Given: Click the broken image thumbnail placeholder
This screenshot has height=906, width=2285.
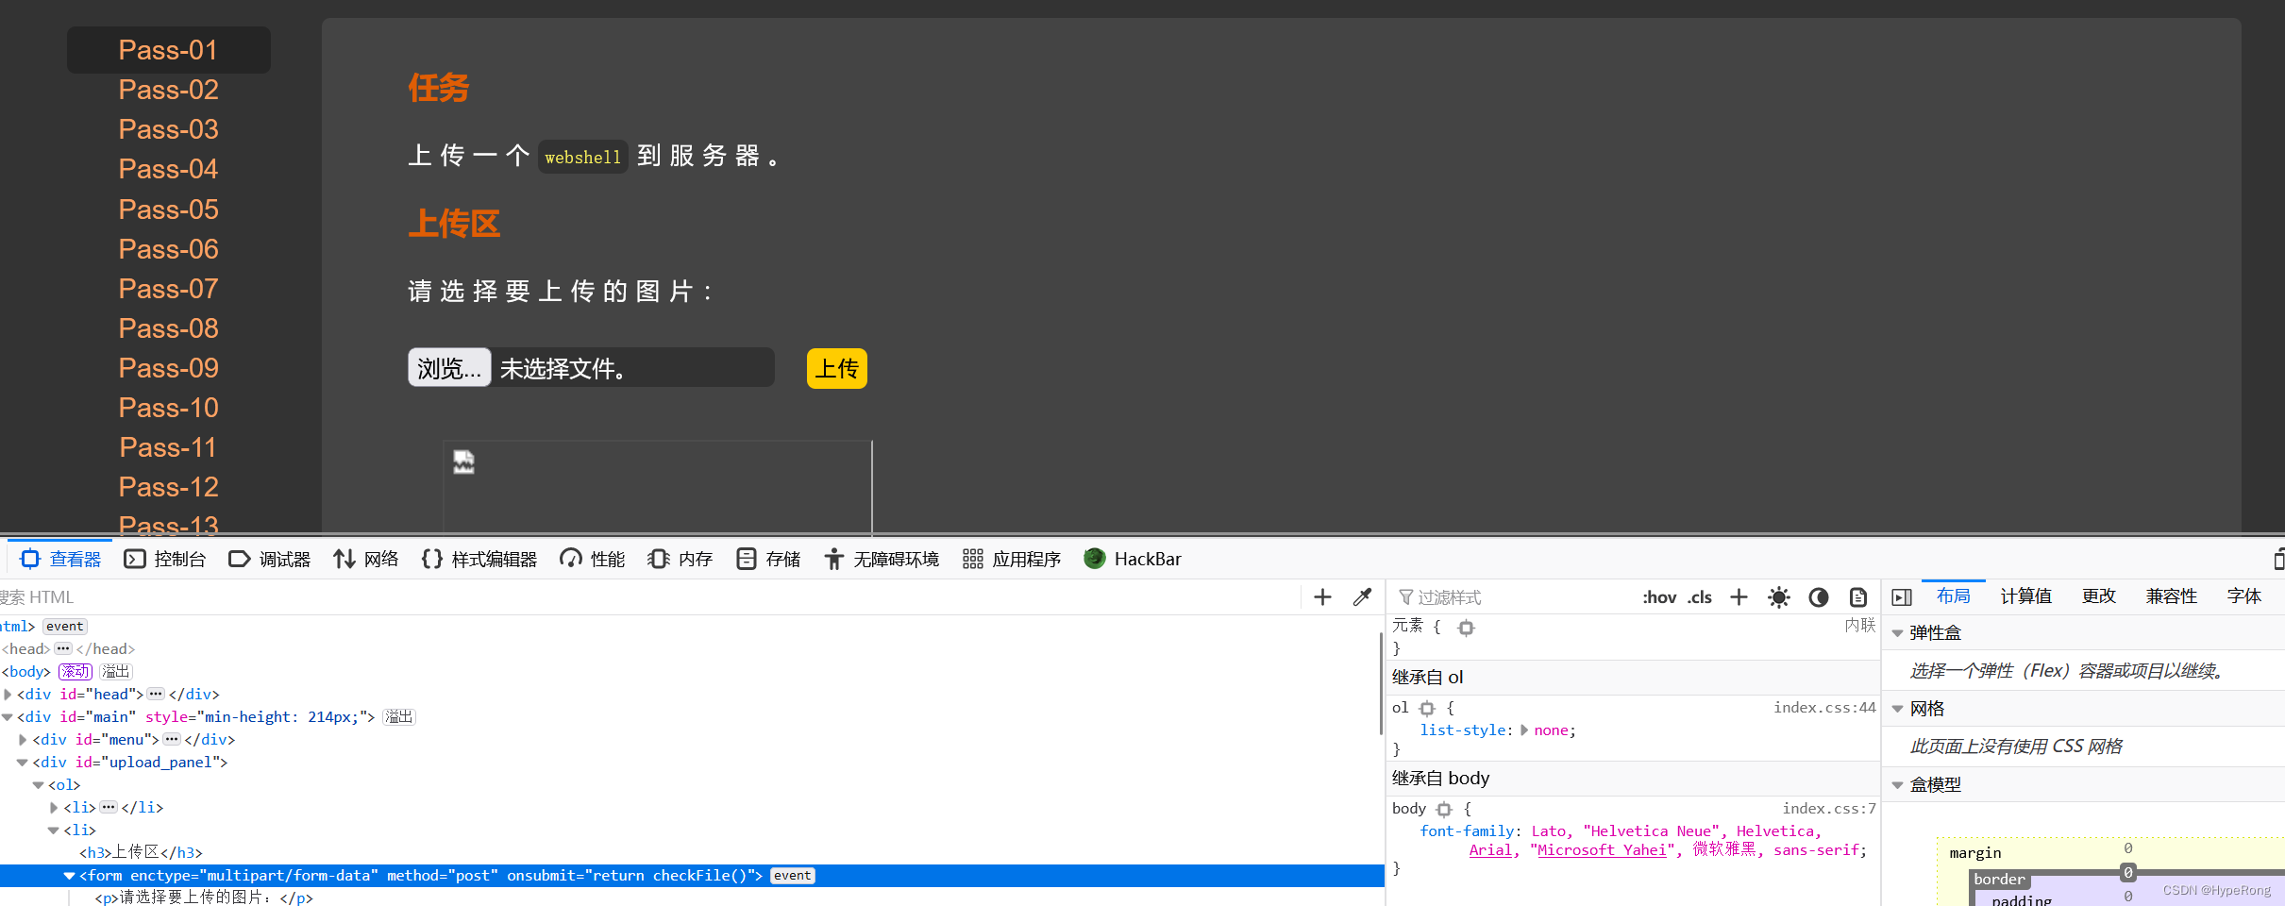Looking at the screenshot, I should click(463, 461).
